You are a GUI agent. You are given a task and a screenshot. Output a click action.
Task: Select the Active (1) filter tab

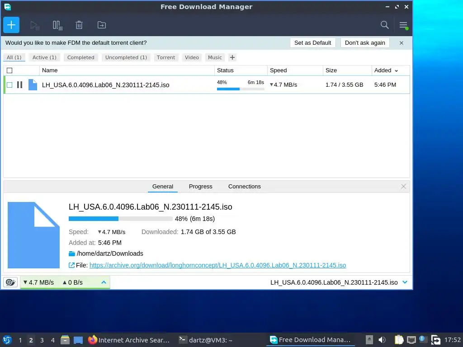(x=44, y=57)
